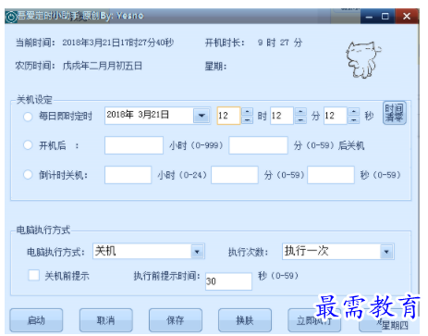Open the 执行次数 dropdown showing 执行一次

(386, 252)
